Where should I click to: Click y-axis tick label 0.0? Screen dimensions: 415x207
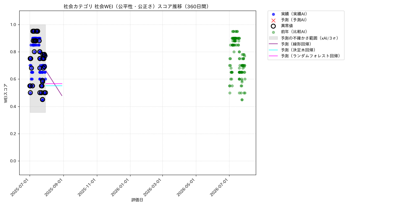[x=14, y=161]
